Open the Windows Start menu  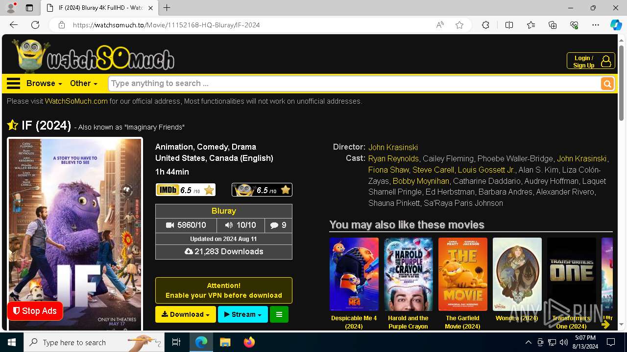coord(12,342)
